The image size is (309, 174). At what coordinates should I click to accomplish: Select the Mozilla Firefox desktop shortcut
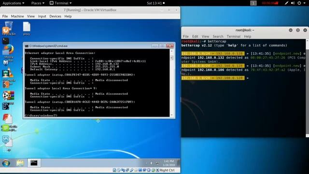point(9,52)
